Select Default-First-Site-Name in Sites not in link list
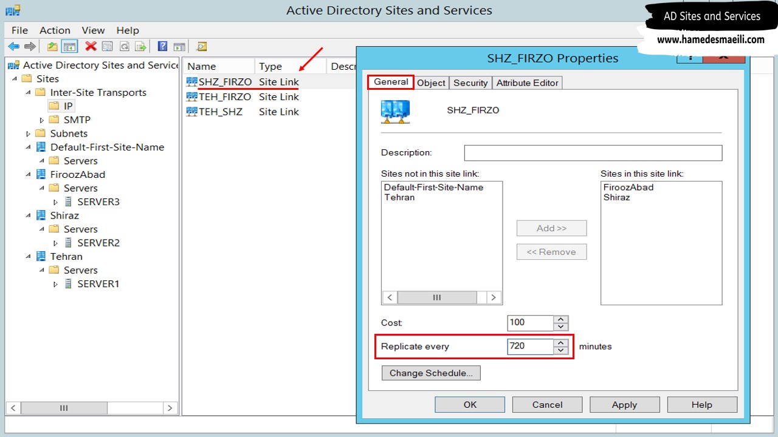 pyautogui.click(x=433, y=187)
